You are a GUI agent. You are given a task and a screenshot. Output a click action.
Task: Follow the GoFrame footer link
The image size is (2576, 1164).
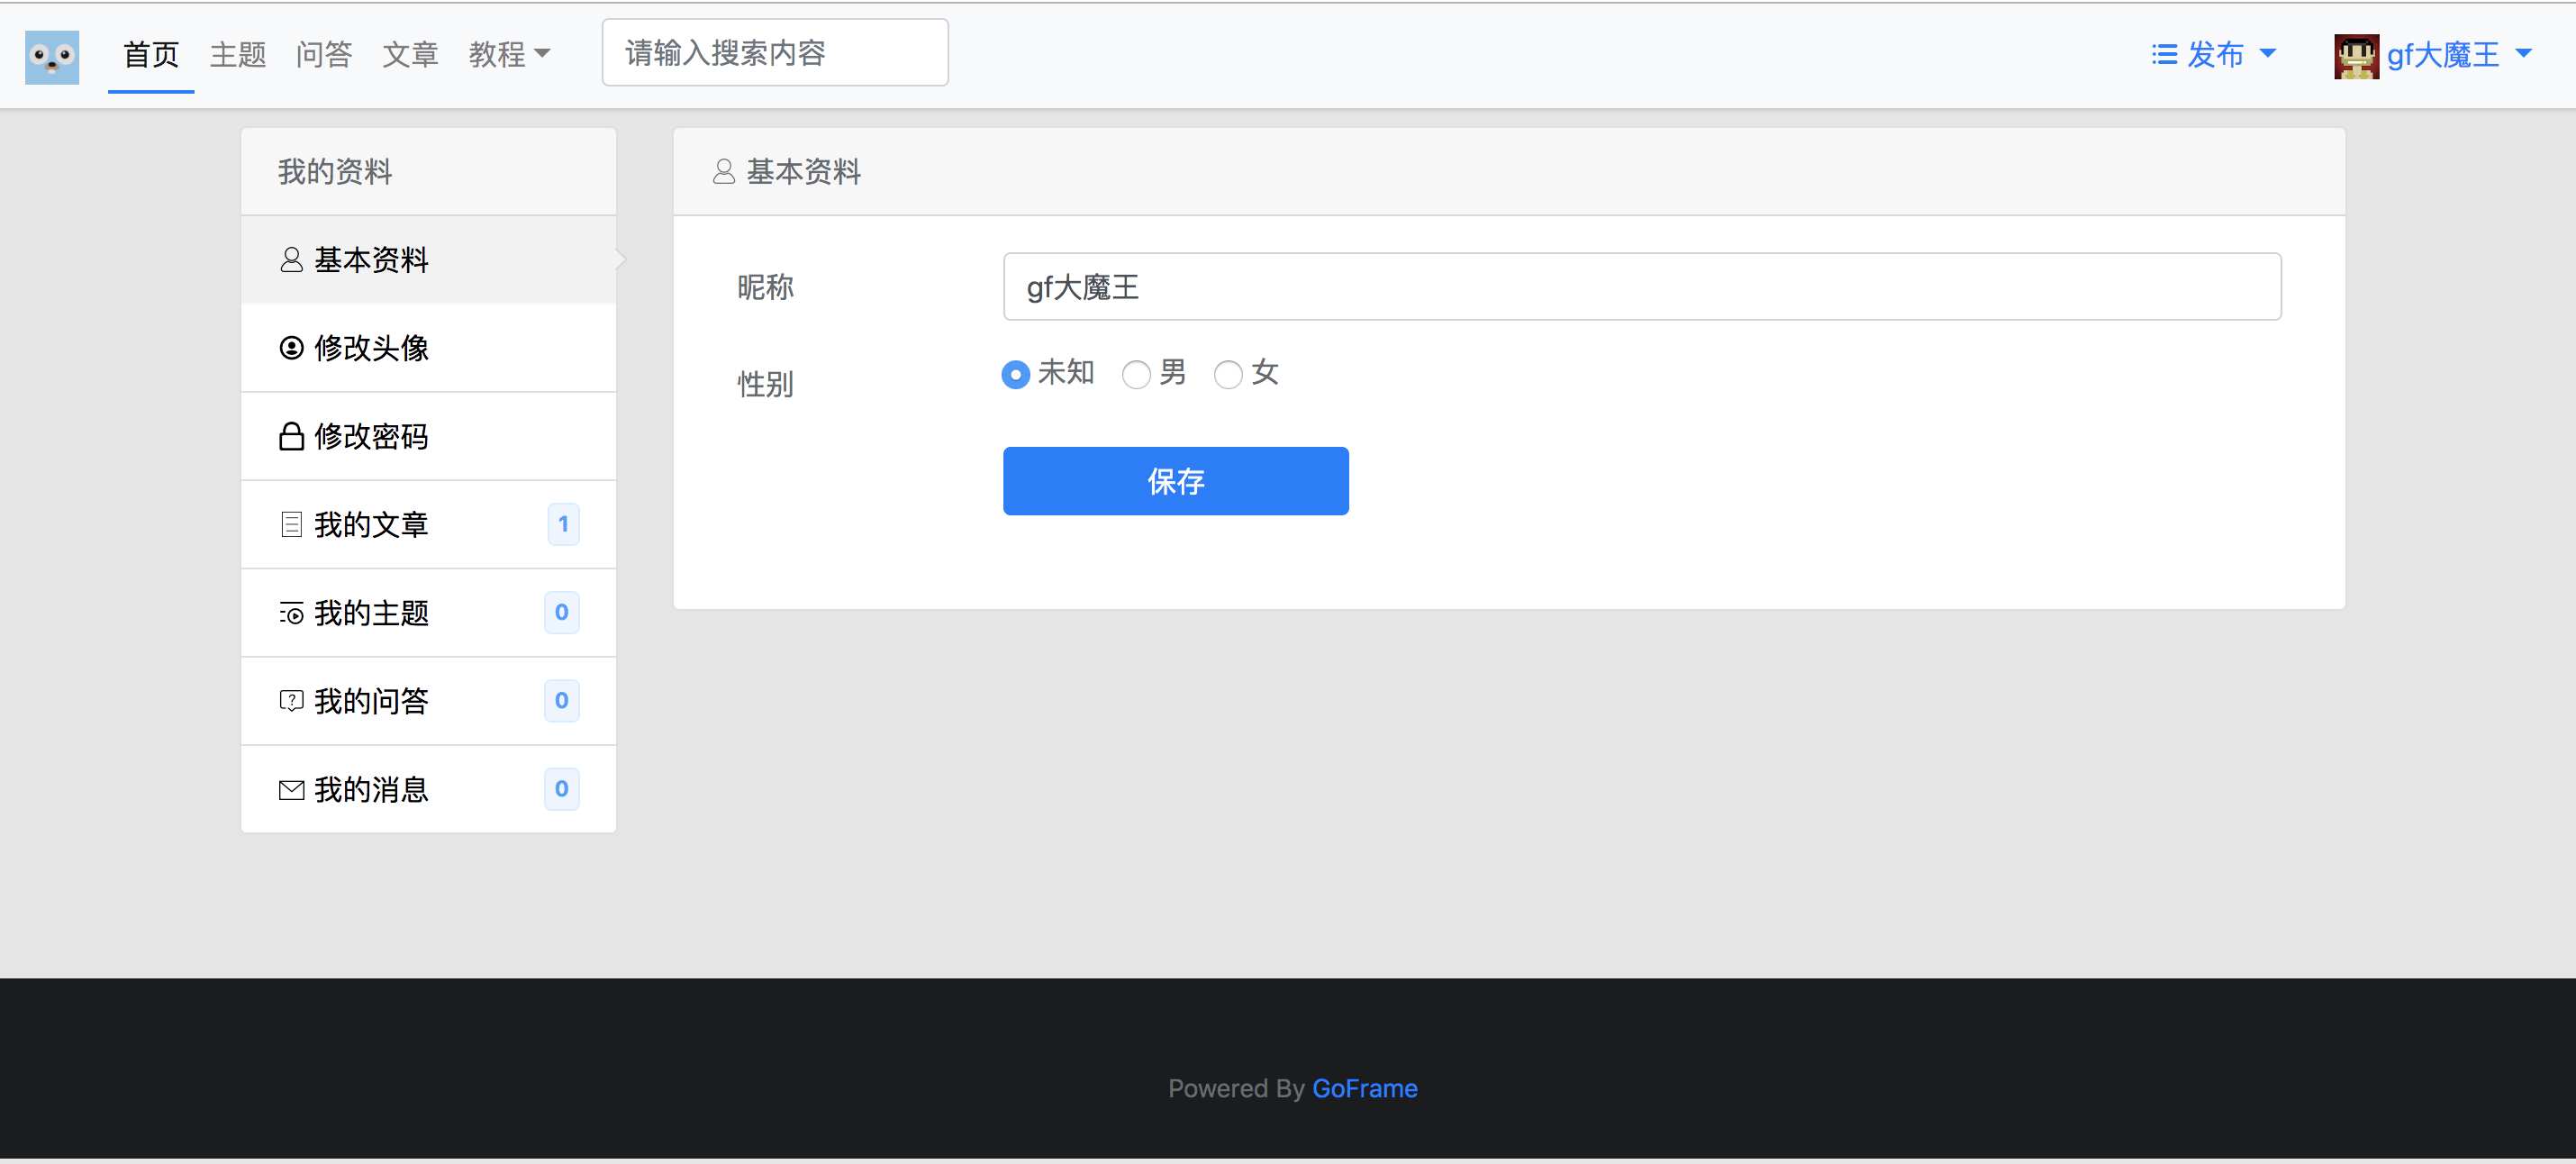[1364, 1088]
